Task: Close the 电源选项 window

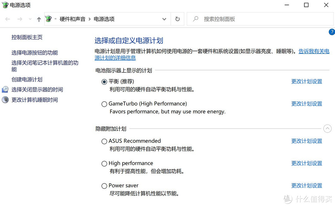Action: [x=326, y=5]
